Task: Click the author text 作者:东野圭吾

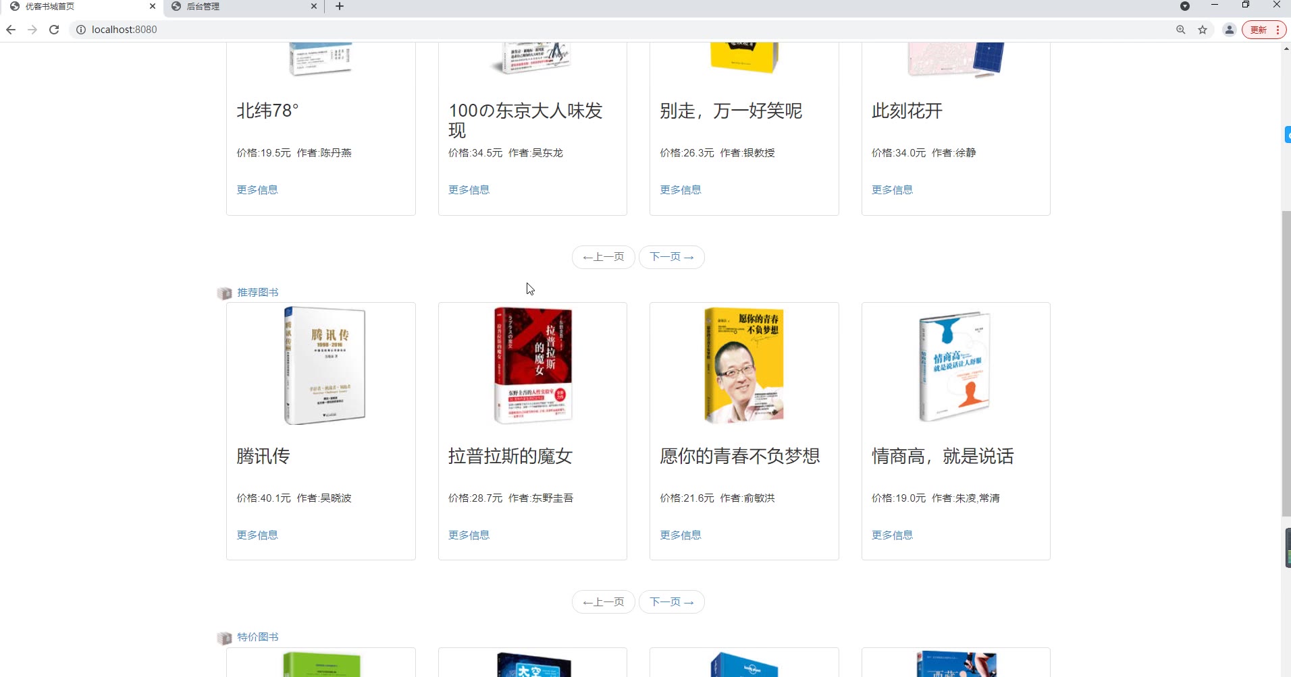Action: pos(541,498)
